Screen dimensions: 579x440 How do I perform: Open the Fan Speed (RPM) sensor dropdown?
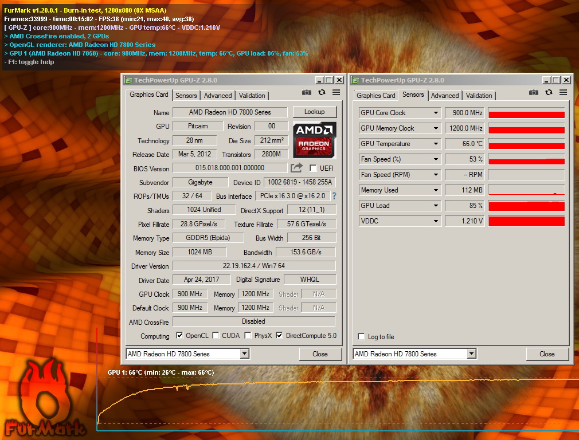pos(436,175)
